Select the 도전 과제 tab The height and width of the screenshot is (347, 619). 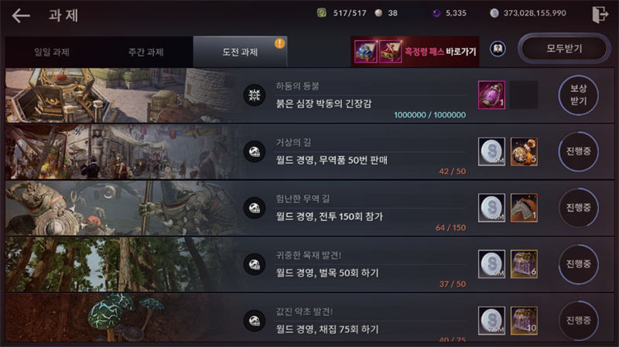tap(240, 52)
